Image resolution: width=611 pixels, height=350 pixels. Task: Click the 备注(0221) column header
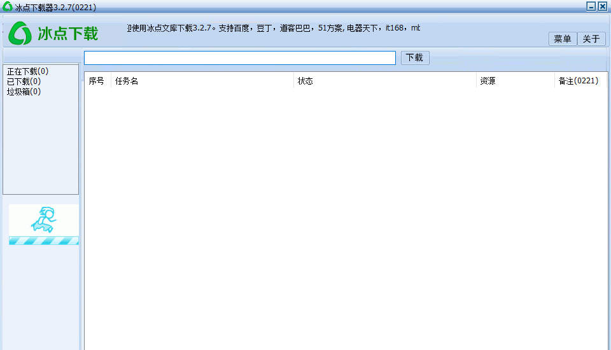click(x=578, y=81)
